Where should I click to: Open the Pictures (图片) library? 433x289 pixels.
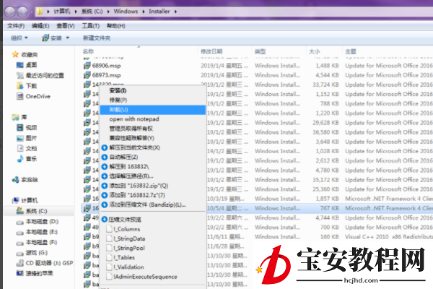point(27,138)
